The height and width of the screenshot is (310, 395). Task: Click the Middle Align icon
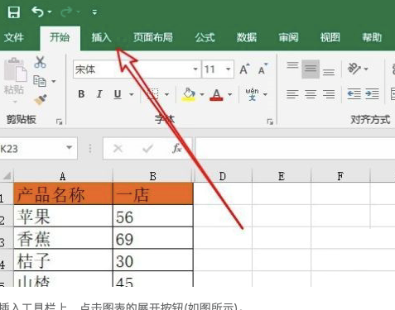pos(311,69)
